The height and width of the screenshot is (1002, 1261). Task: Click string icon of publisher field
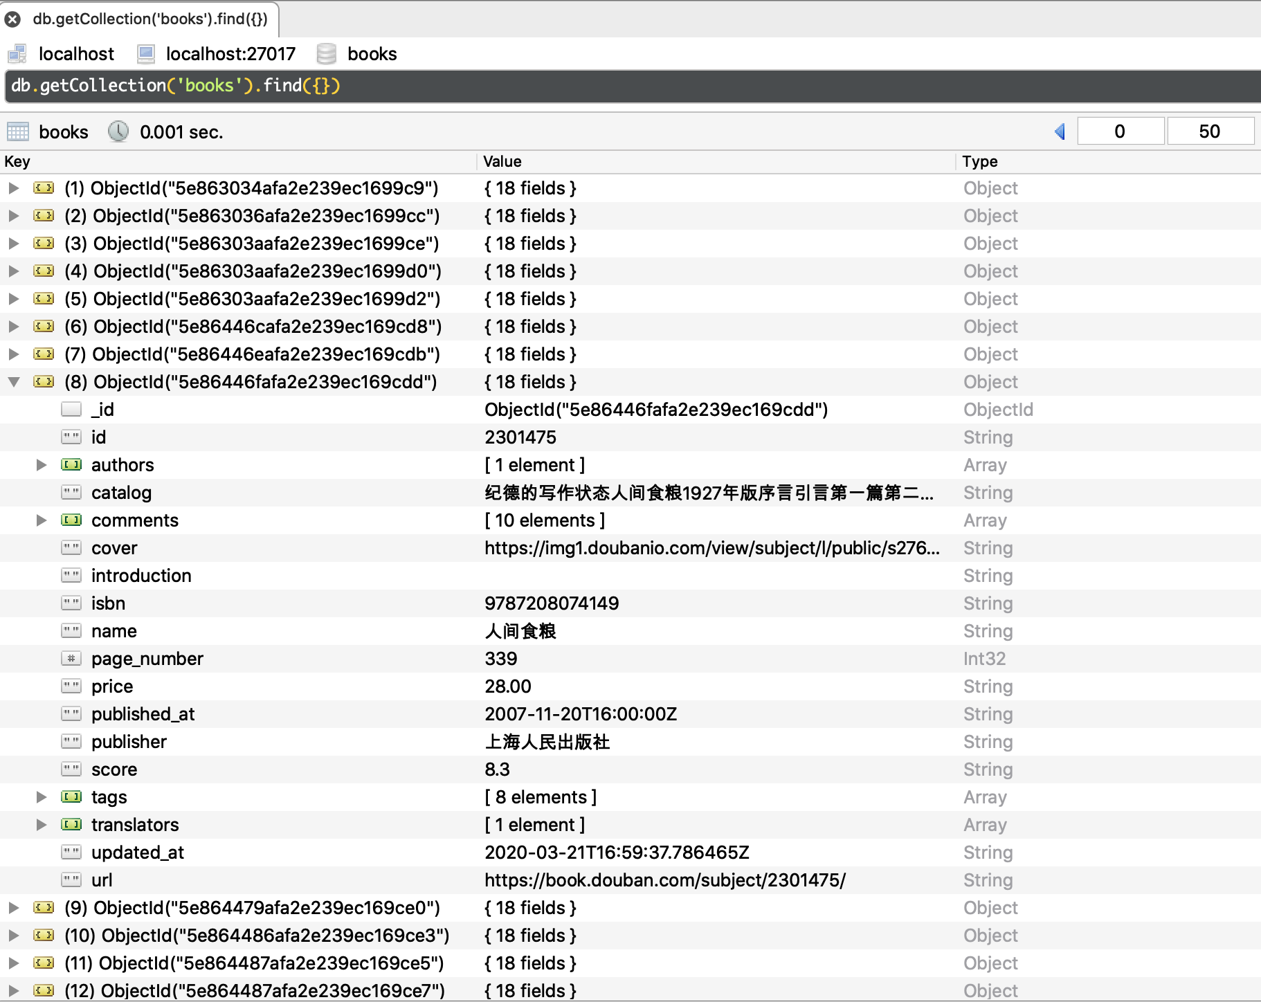(x=71, y=742)
